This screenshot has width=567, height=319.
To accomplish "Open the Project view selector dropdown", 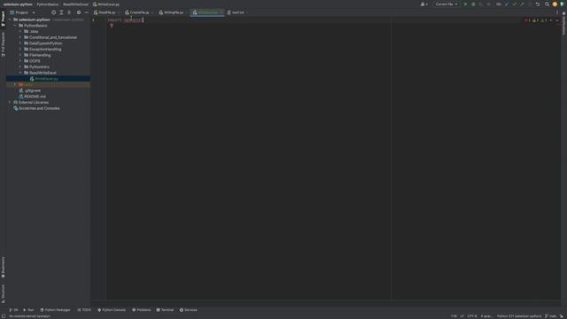I will 23,12.
